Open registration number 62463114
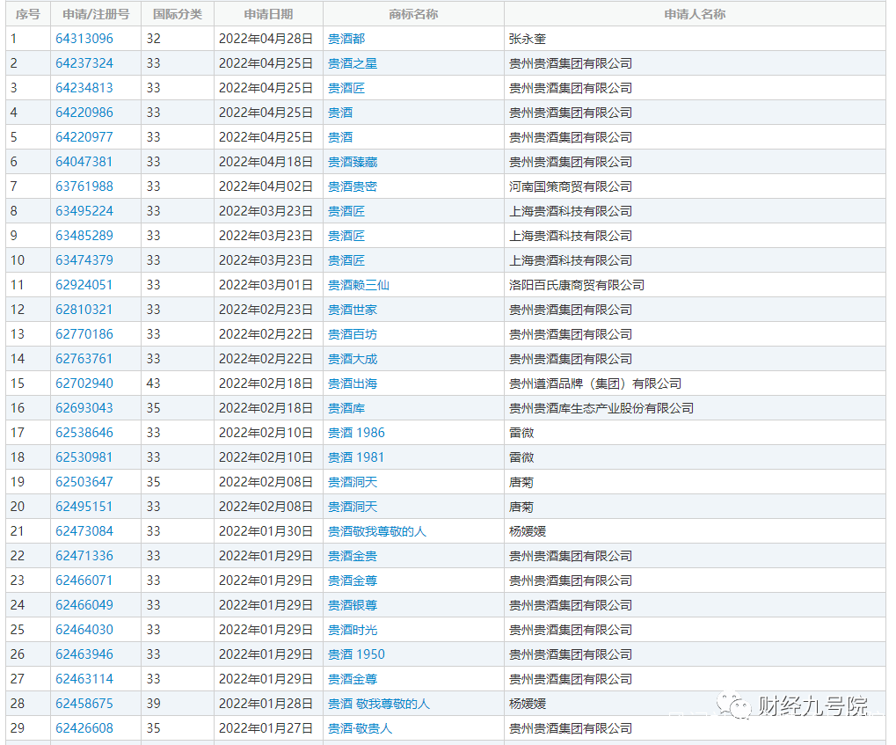The width and height of the screenshot is (896, 745). point(84,679)
